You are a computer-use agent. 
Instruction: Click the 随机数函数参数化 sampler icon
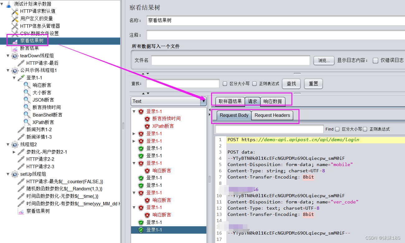21,188
